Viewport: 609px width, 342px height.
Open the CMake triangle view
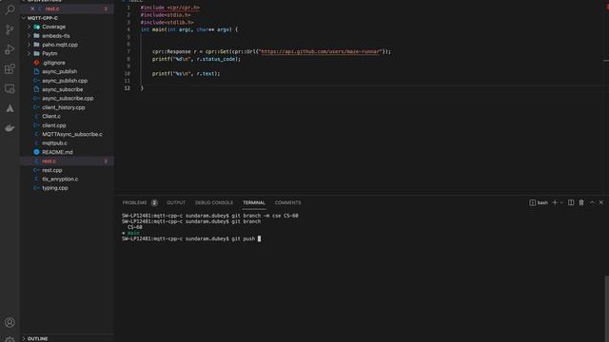[x=10, y=108]
